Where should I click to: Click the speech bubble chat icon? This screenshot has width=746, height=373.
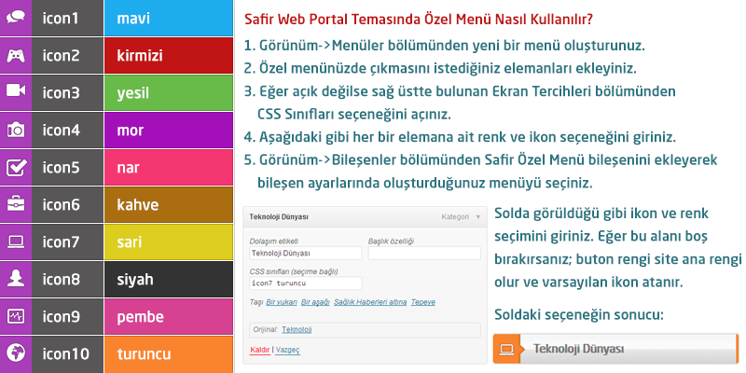16,17
